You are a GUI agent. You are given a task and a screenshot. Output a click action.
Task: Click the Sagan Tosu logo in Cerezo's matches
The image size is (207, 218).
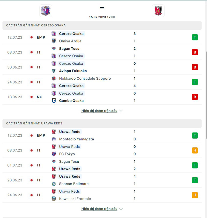pos(54,48)
